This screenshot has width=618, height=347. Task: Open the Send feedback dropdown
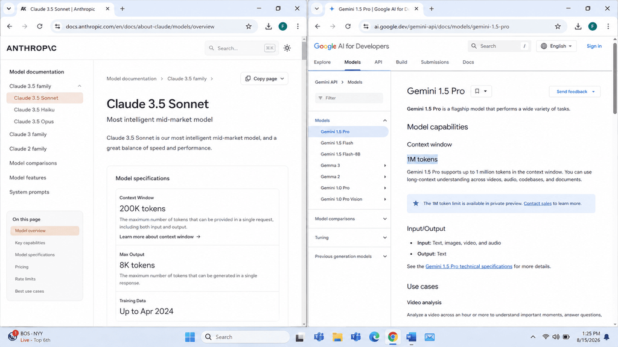click(x=575, y=92)
